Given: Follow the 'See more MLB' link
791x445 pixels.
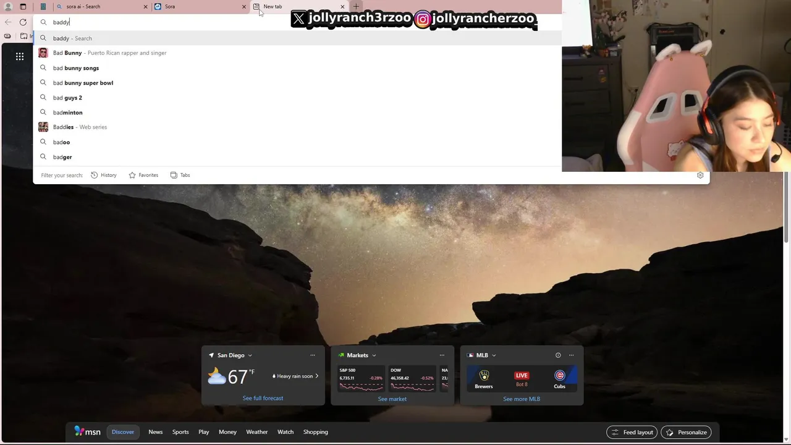Looking at the screenshot, I should point(522,399).
